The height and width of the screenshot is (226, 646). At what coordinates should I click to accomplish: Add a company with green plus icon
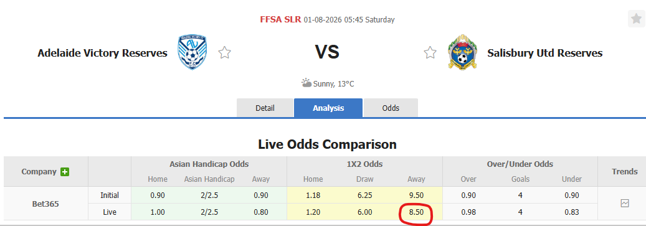pyautogui.click(x=65, y=172)
